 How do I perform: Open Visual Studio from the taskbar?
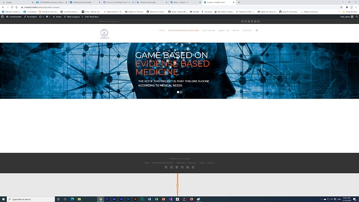(170, 199)
